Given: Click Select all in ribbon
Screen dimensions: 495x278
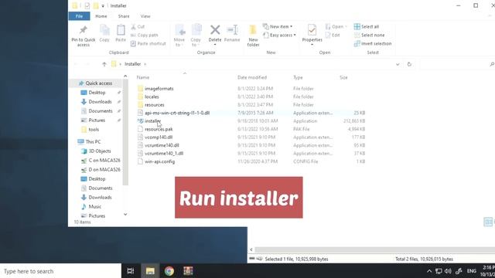Looking at the screenshot, I should coord(367,27).
